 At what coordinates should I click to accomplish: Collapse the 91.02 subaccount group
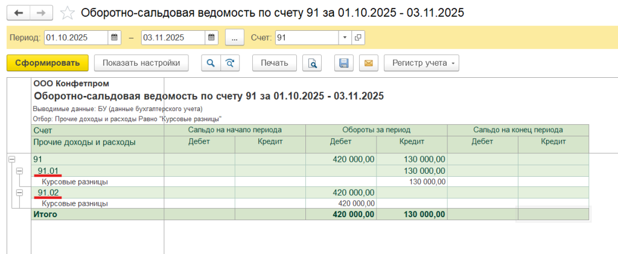click(x=19, y=192)
